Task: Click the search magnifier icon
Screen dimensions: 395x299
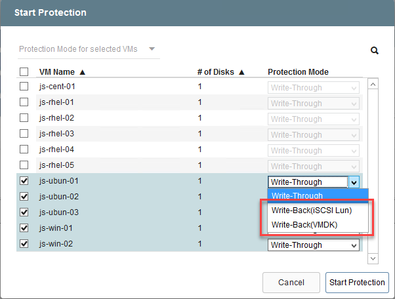Action: [x=375, y=50]
